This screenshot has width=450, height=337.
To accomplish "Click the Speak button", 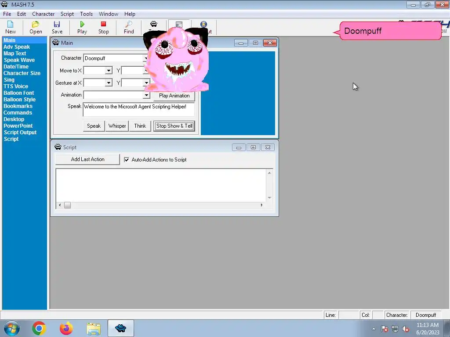I will [94, 126].
